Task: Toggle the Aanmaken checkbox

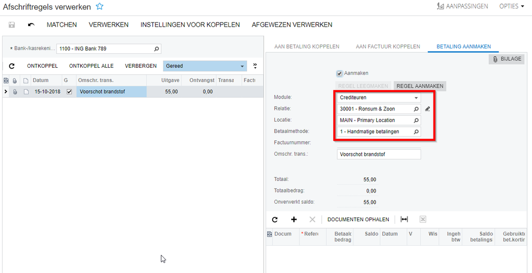Action: click(339, 73)
